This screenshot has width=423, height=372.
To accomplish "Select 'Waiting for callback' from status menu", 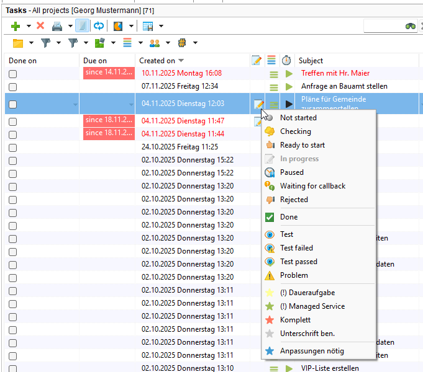I will point(312,186).
